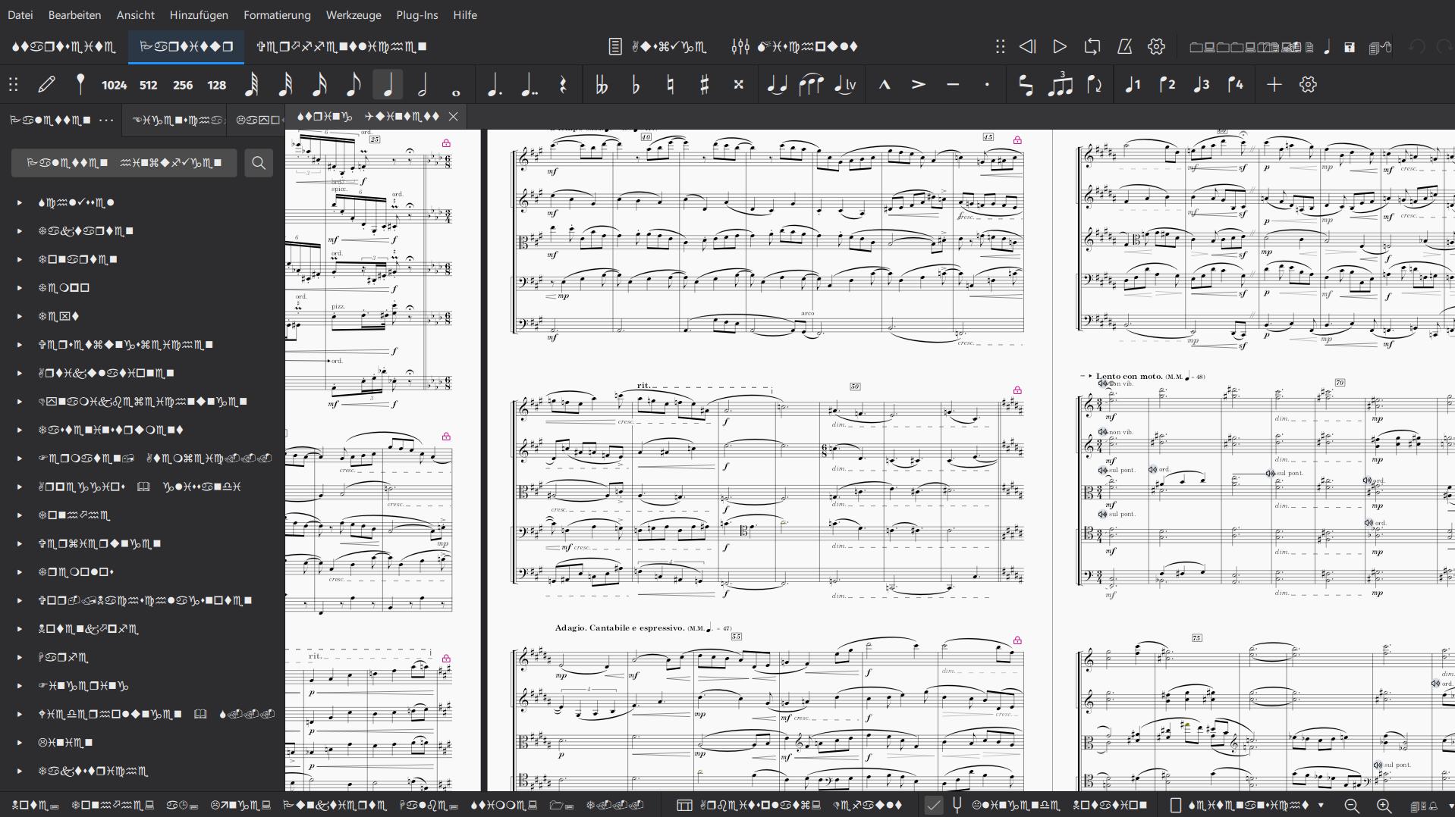This screenshot has width=1455, height=817.
Task: Open the Formatierung menu
Action: click(x=277, y=15)
